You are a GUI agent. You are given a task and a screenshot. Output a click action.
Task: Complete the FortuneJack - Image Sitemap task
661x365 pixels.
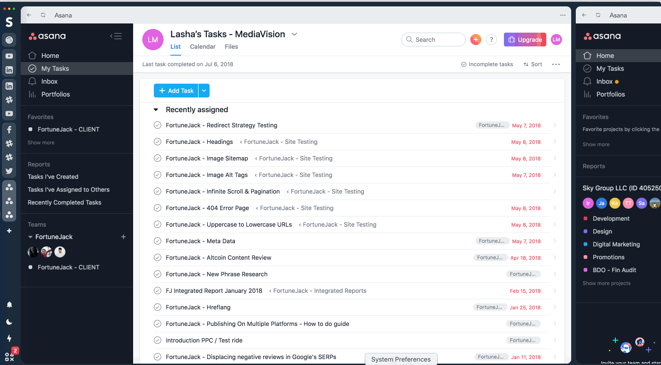158,158
